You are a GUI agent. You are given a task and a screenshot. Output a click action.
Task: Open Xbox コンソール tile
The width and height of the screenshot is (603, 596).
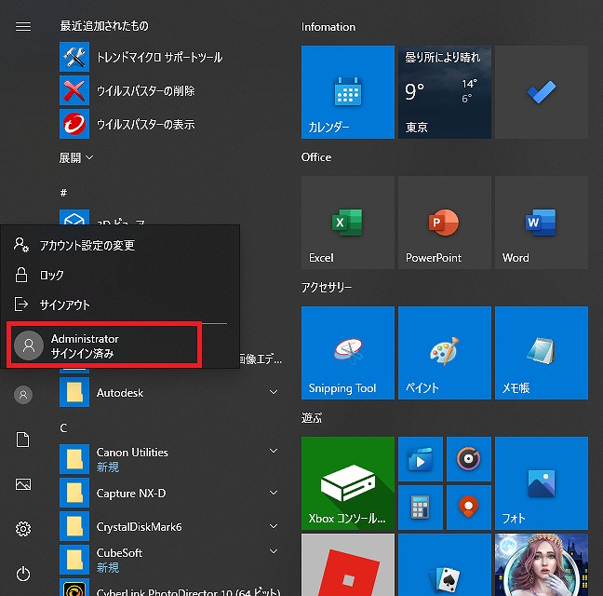(x=348, y=483)
